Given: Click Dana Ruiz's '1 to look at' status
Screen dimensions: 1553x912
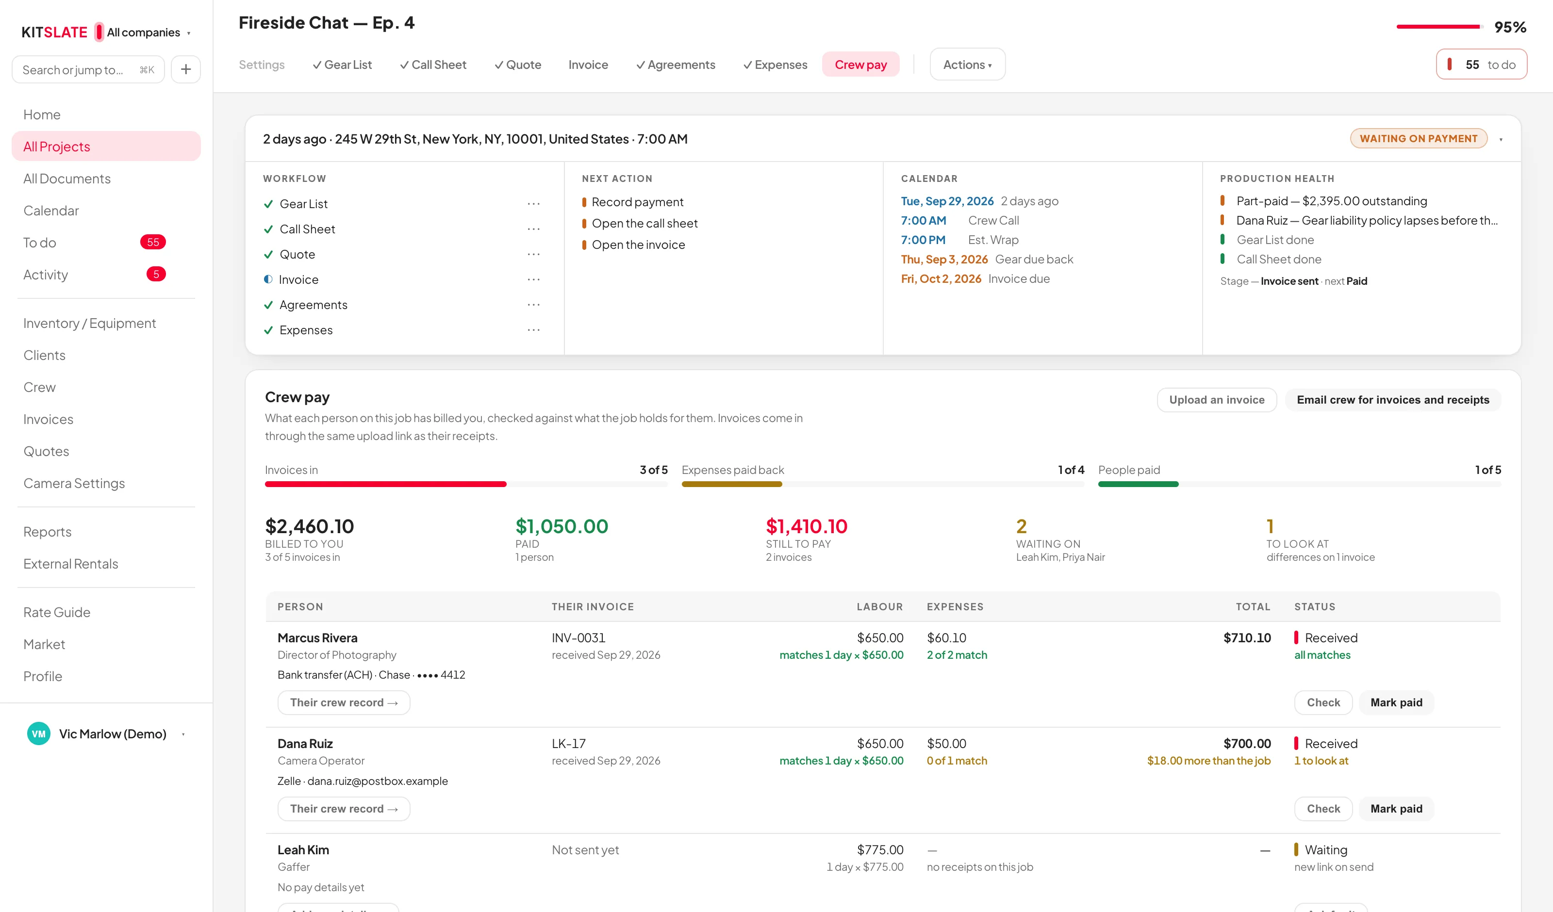Looking at the screenshot, I should tap(1321, 761).
